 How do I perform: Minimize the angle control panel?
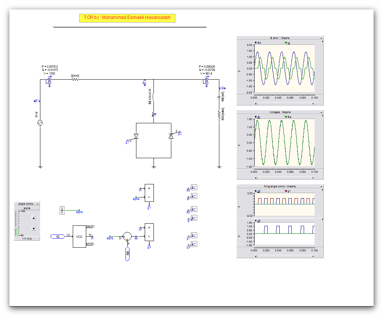coord(37,204)
